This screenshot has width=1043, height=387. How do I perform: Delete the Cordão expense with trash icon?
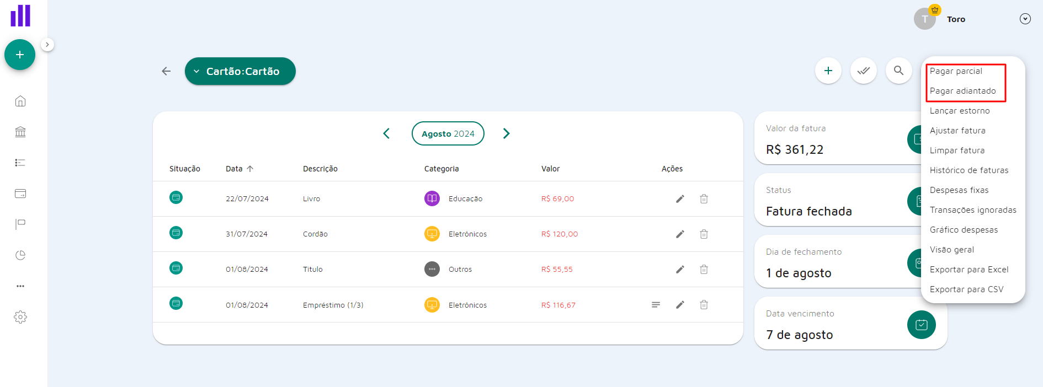click(704, 234)
